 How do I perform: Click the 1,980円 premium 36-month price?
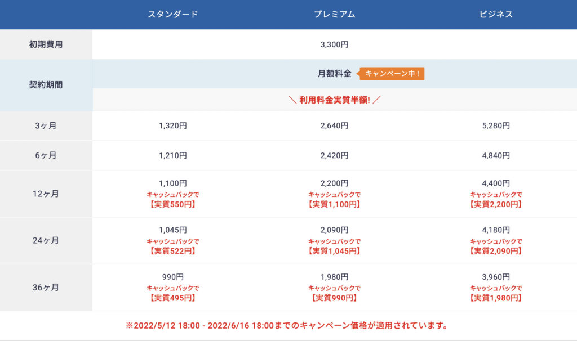(x=335, y=277)
